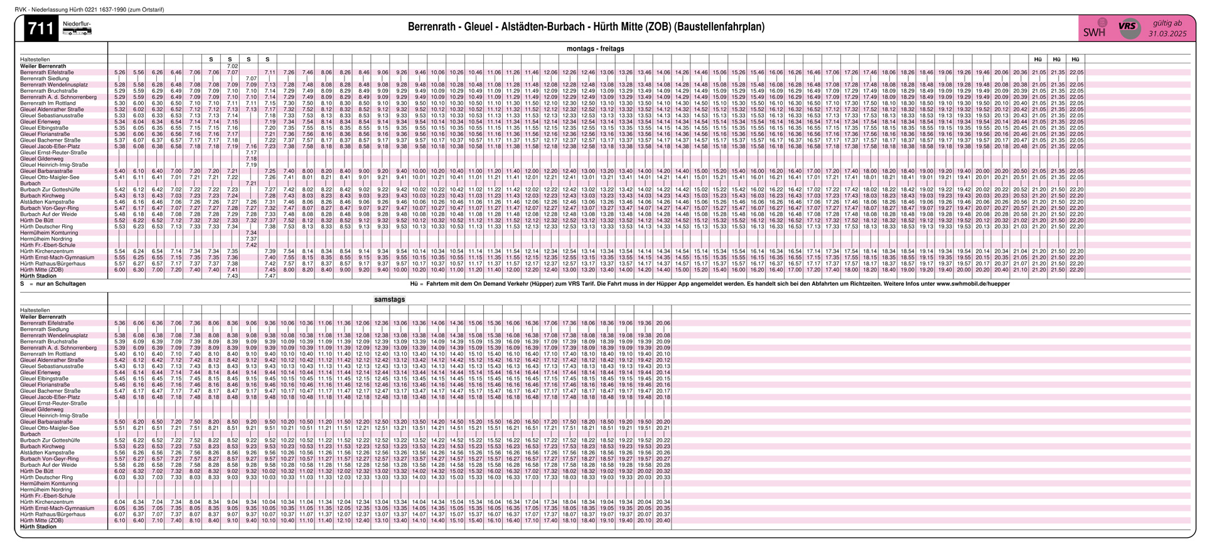Screen dimensions: 1205x544
Task: Select 'Berrenrath Eifelstraße' stop in the weekday table
Action: pyautogui.click(x=47, y=73)
